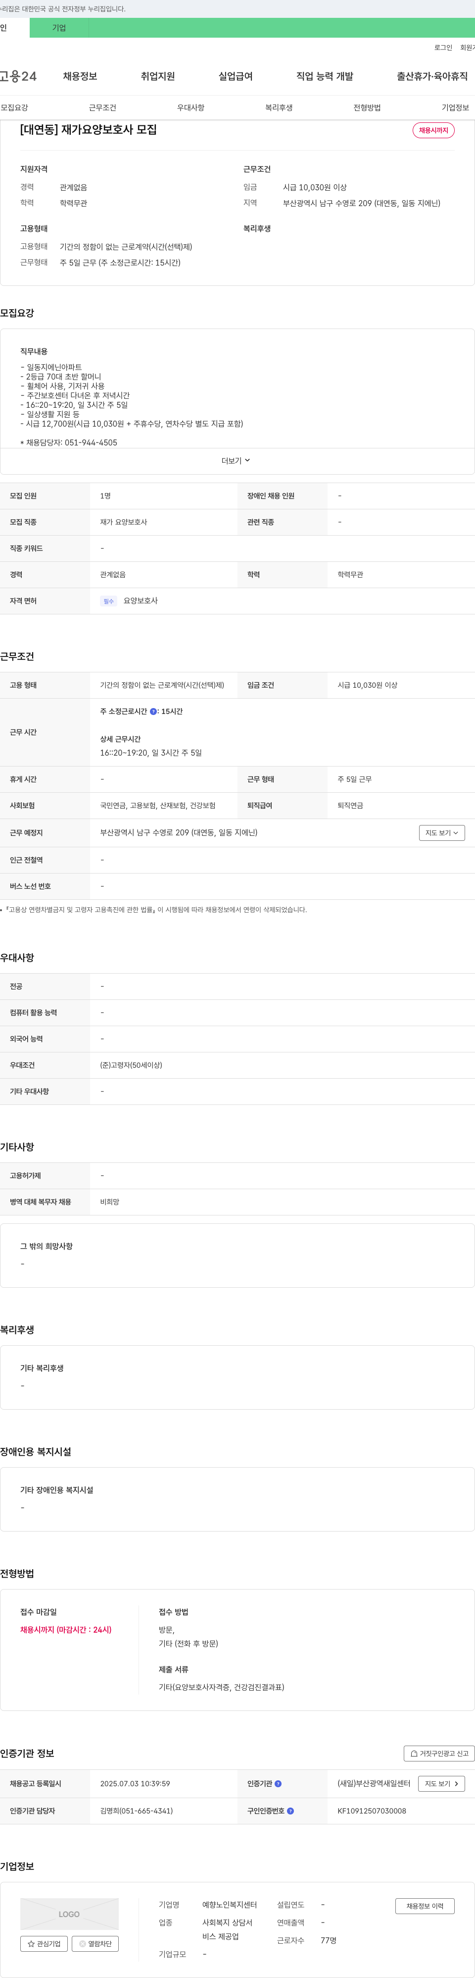Select company name 예향노인복지센터
The width and height of the screenshot is (475, 1978).
tap(230, 1904)
